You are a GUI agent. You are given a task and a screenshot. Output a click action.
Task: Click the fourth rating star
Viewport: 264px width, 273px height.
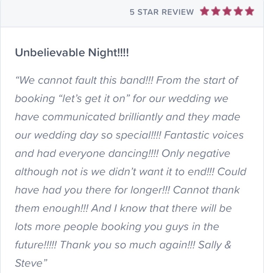pos(238,11)
